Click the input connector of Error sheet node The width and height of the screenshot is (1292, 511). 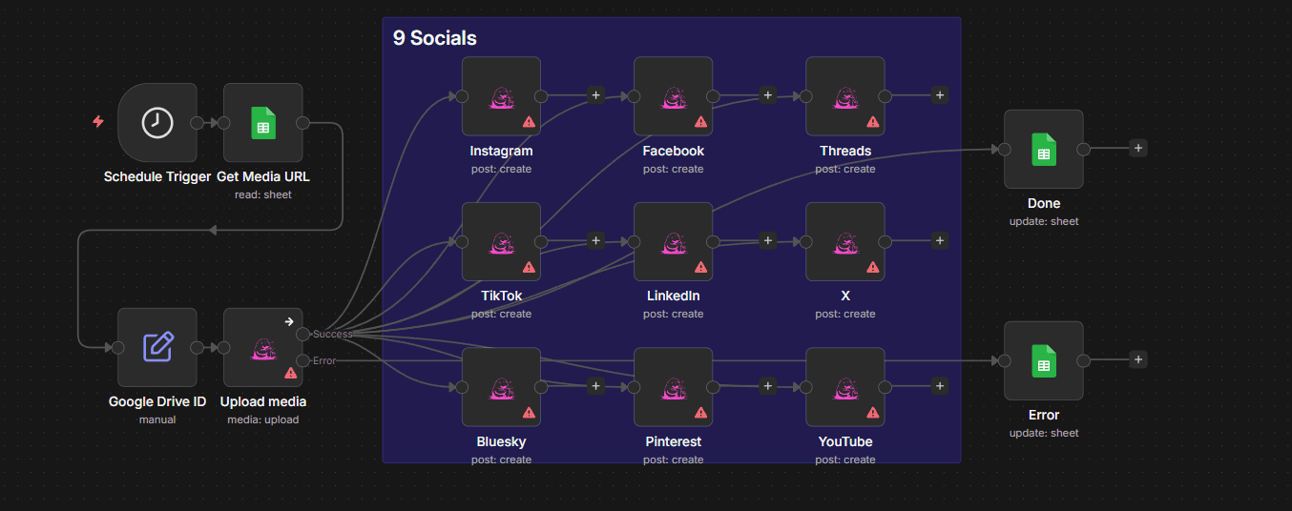[1004, 360]
